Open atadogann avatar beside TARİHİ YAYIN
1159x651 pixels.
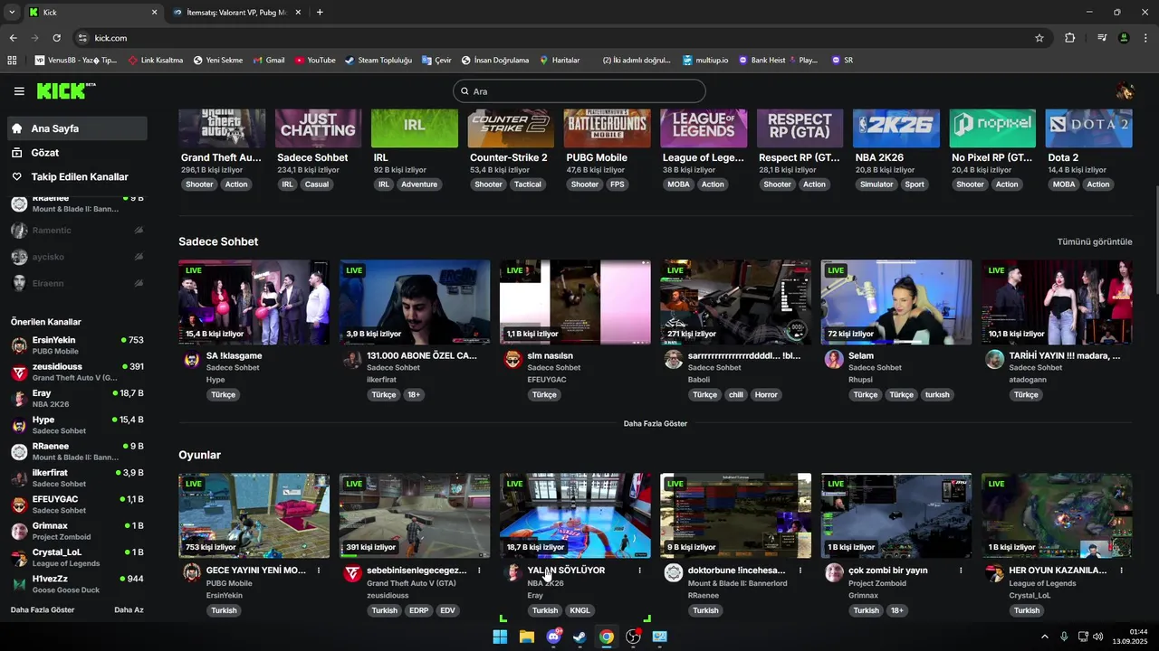(994, 360)
